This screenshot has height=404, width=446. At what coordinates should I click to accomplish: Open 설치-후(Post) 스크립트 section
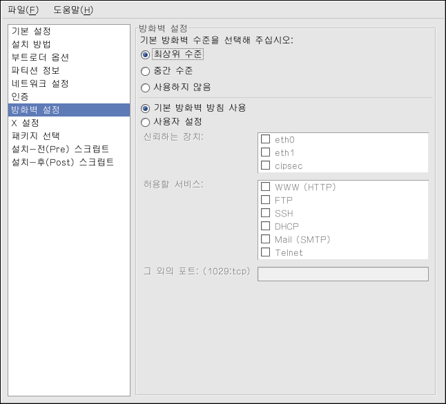[x=63, y=162]
